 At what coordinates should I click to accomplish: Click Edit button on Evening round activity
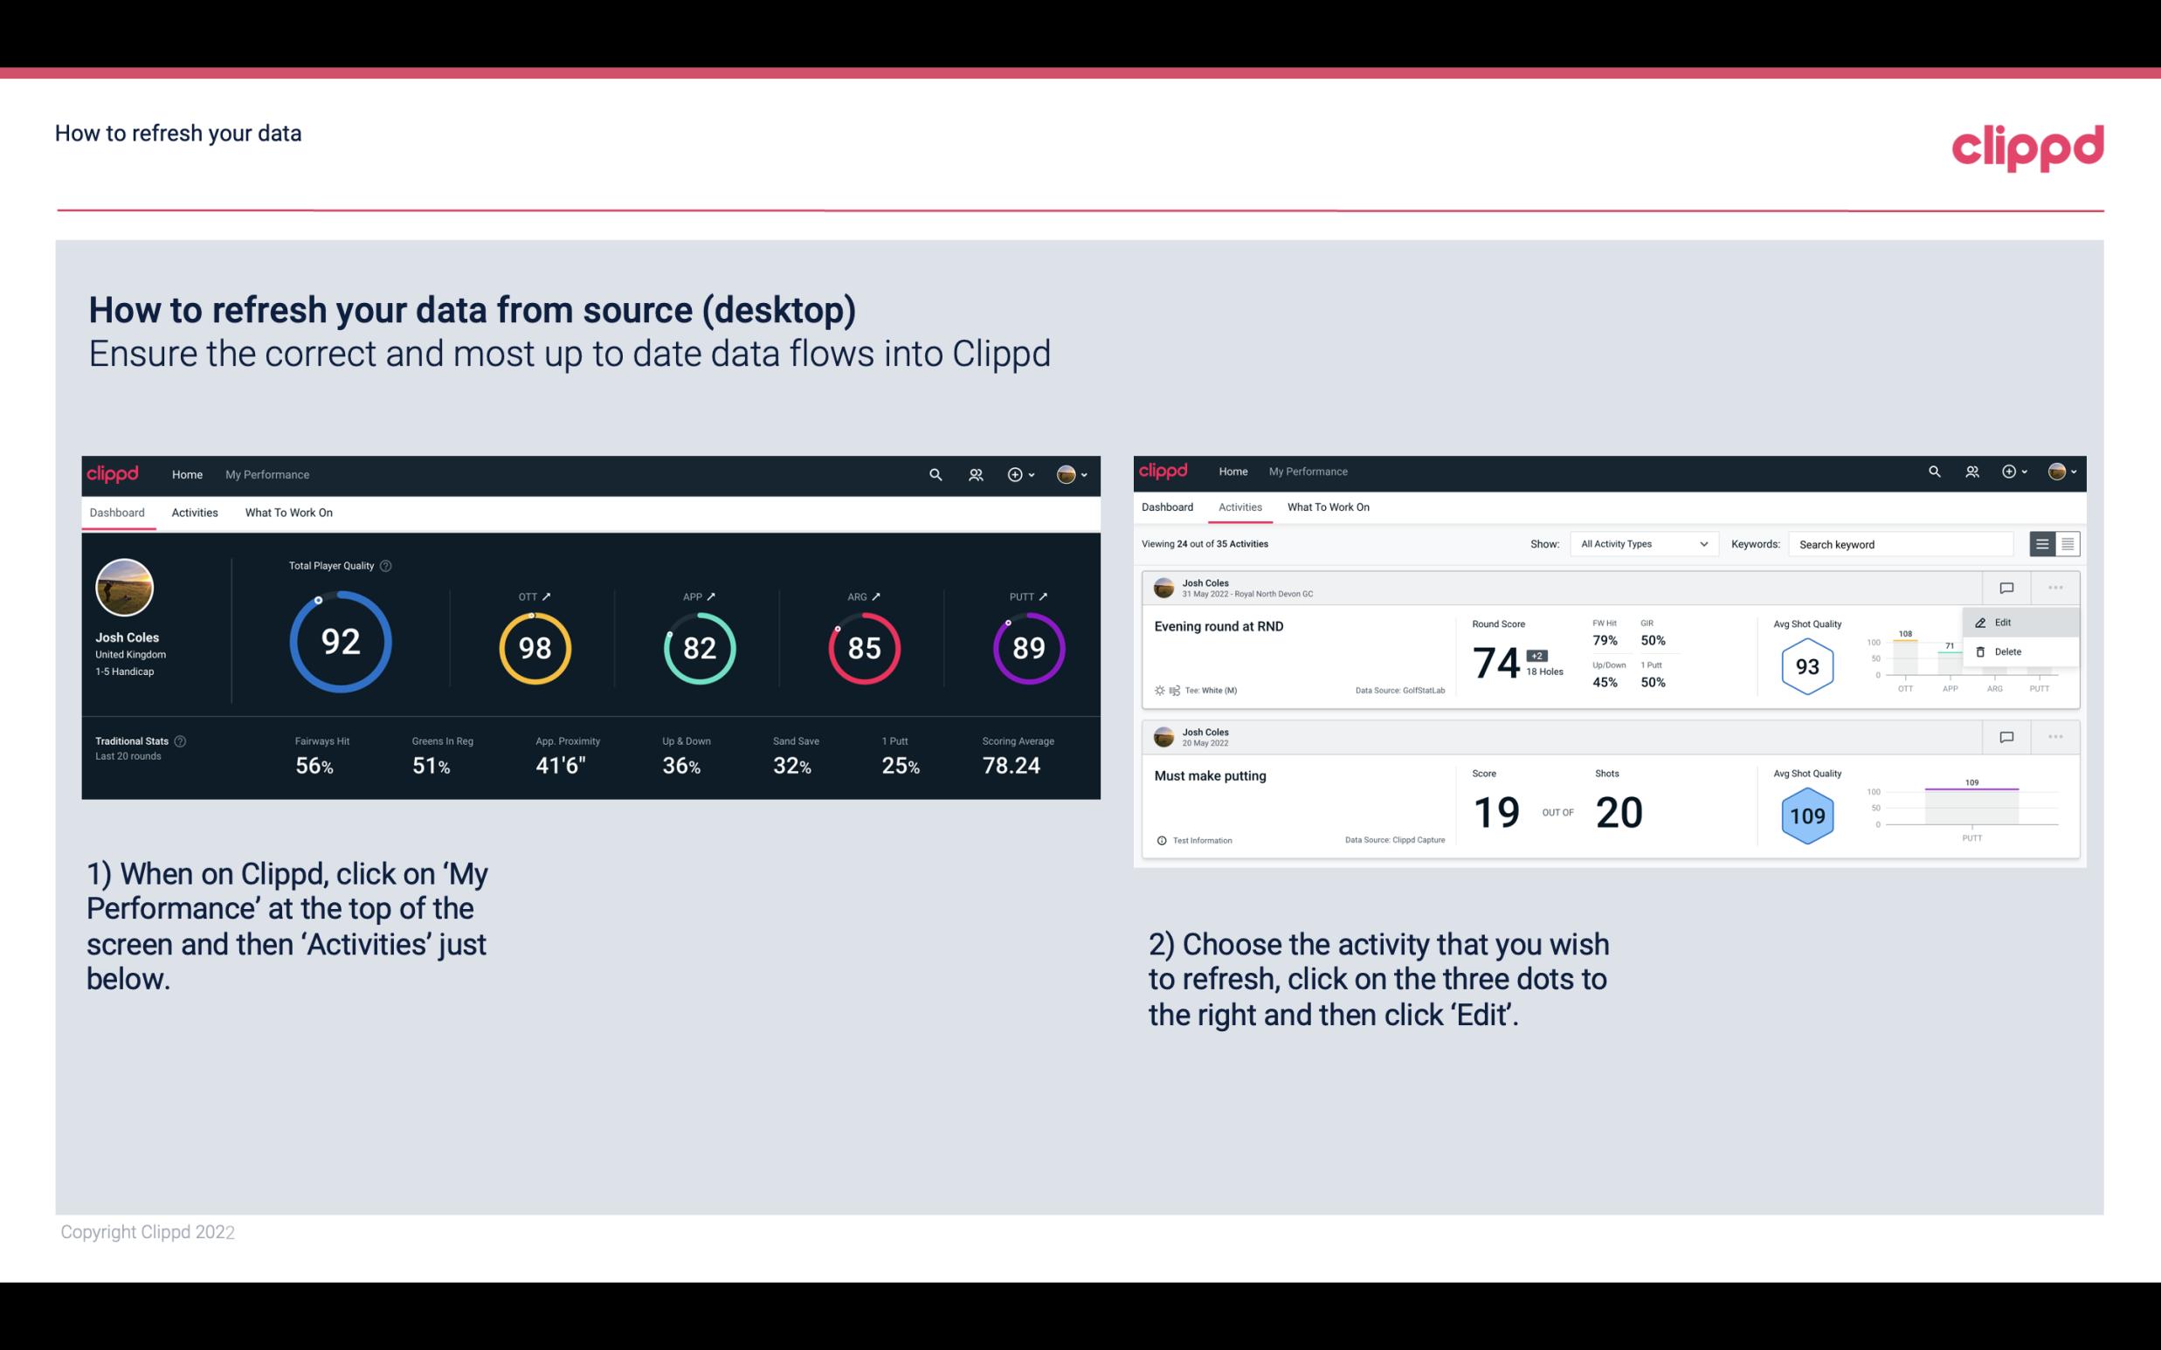[x=2004, y=622]
